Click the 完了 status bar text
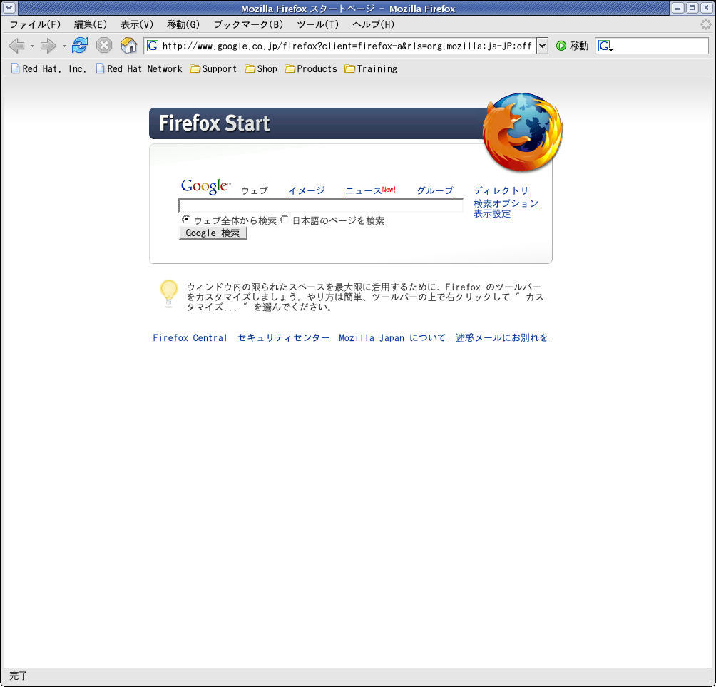The width and height of the screenshot is (716, 687). (19, 676)
